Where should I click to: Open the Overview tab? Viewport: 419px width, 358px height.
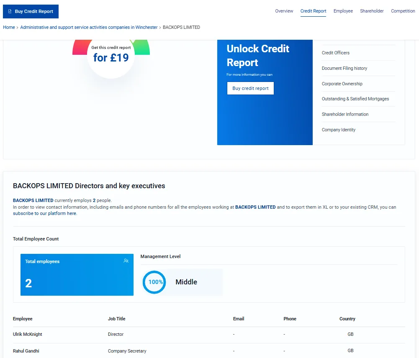[x=284, y=11]
